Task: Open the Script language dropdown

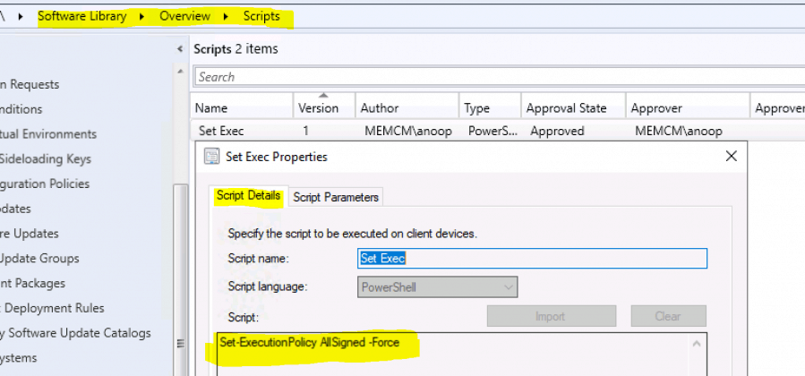Action: click(437, 287)
